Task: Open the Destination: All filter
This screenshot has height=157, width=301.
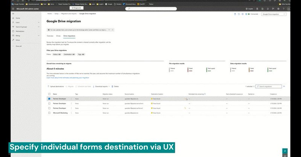Action: (x=69, y=54)
